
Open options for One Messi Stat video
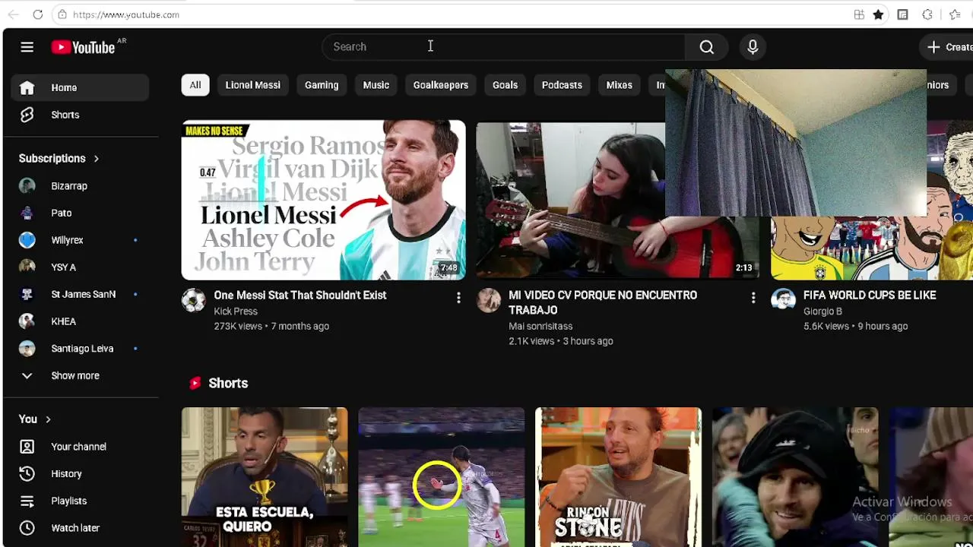click(458, 299)
